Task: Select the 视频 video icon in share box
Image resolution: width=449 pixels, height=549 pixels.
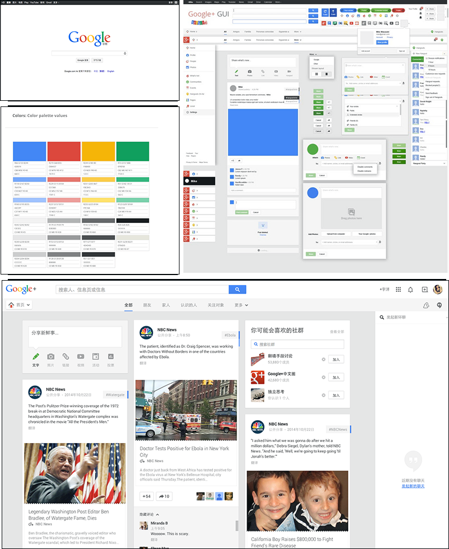Action: [81, 356]
